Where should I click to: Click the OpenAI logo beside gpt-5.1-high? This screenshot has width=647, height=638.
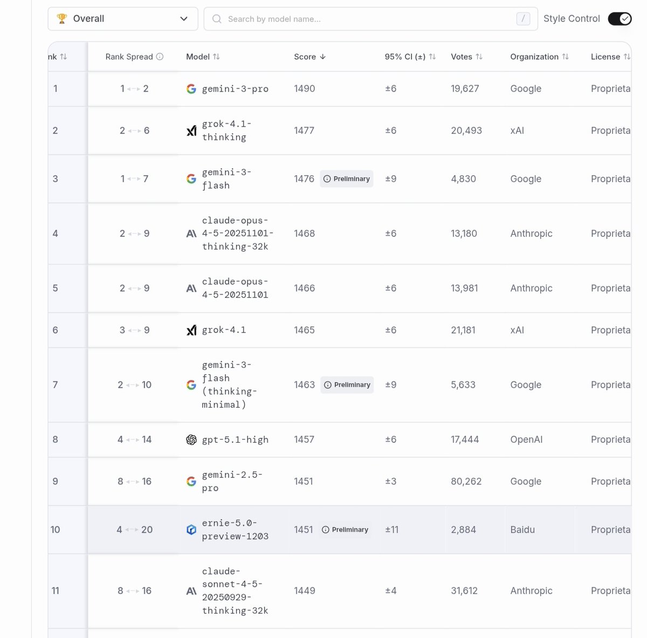click(x=191, y=440)
